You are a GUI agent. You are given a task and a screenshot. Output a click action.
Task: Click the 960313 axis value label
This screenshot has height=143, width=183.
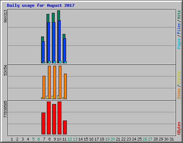(5, 16)
